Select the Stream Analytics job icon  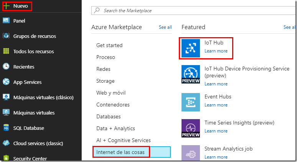point(191,153)
